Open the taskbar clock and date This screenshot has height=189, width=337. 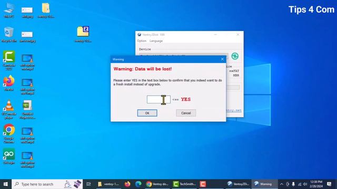pos(316,184)
